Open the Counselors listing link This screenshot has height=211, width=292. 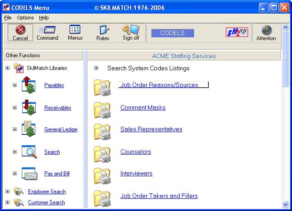pos(136,151)
